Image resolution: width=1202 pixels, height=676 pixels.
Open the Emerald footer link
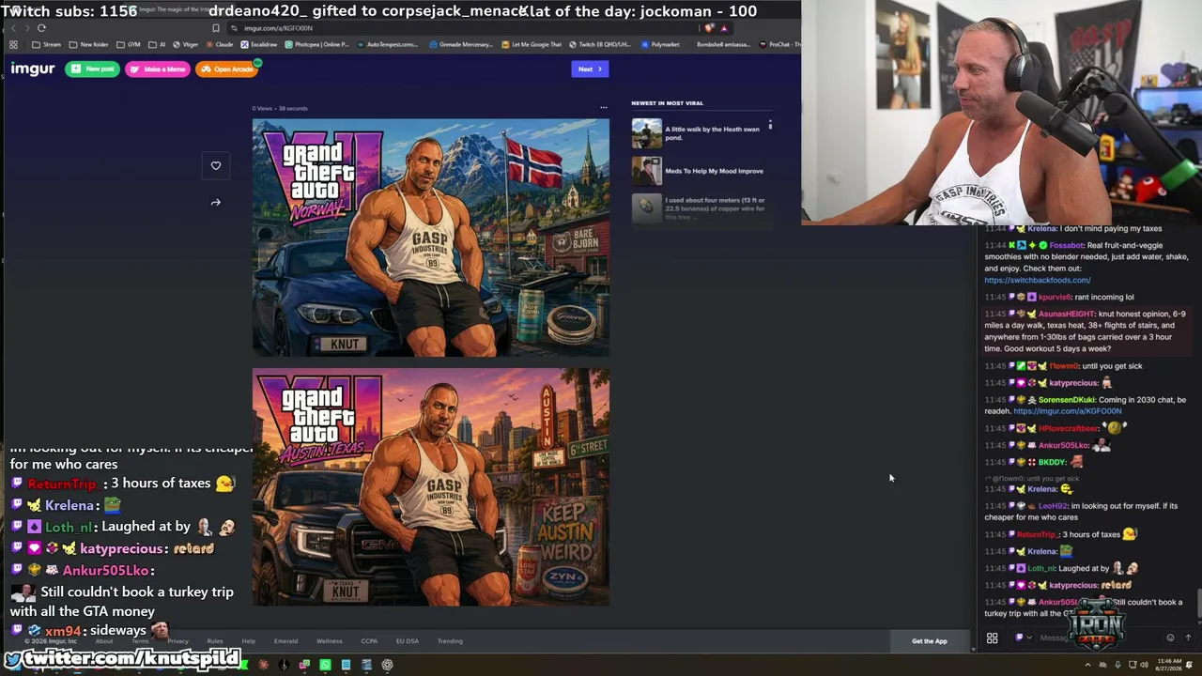point(285,641)
